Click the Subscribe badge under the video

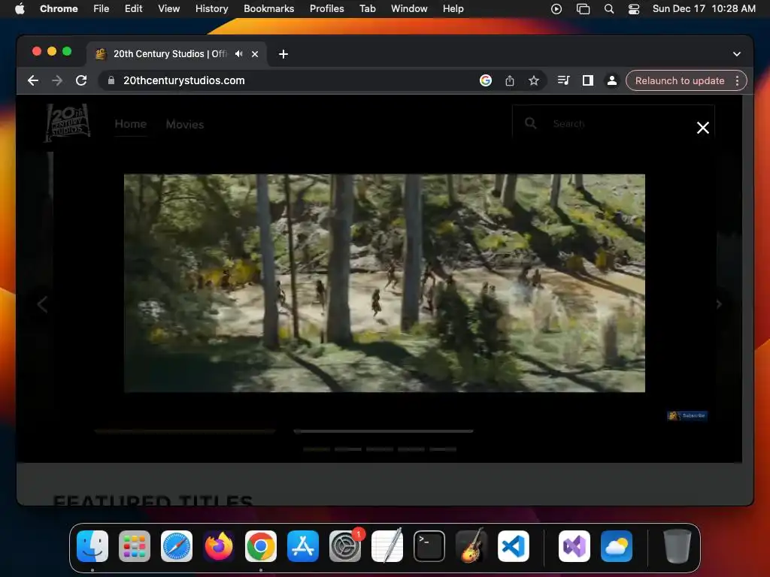[687, 415]
